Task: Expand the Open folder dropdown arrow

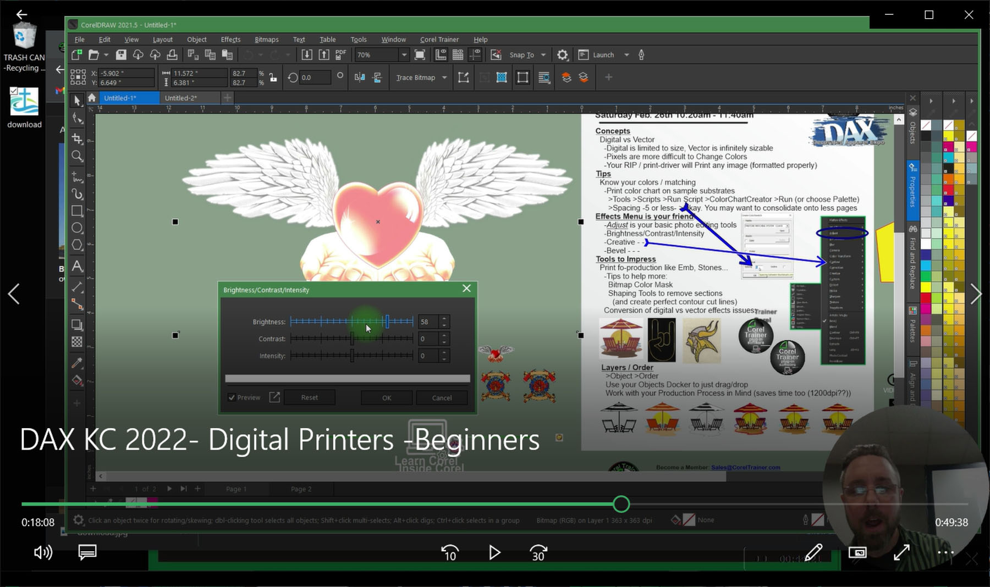Action: [106, 54]
